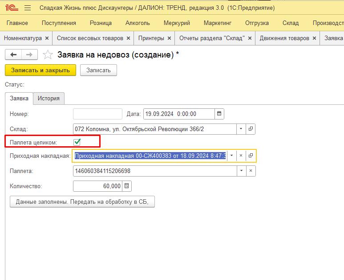Click the Количество value 60,000
The image size is (344, 280).
[97, 186]
